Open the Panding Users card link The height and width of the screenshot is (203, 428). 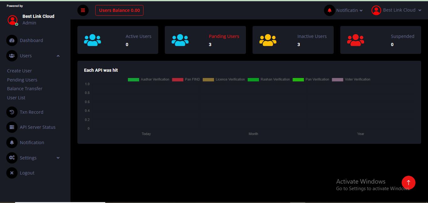224,36
